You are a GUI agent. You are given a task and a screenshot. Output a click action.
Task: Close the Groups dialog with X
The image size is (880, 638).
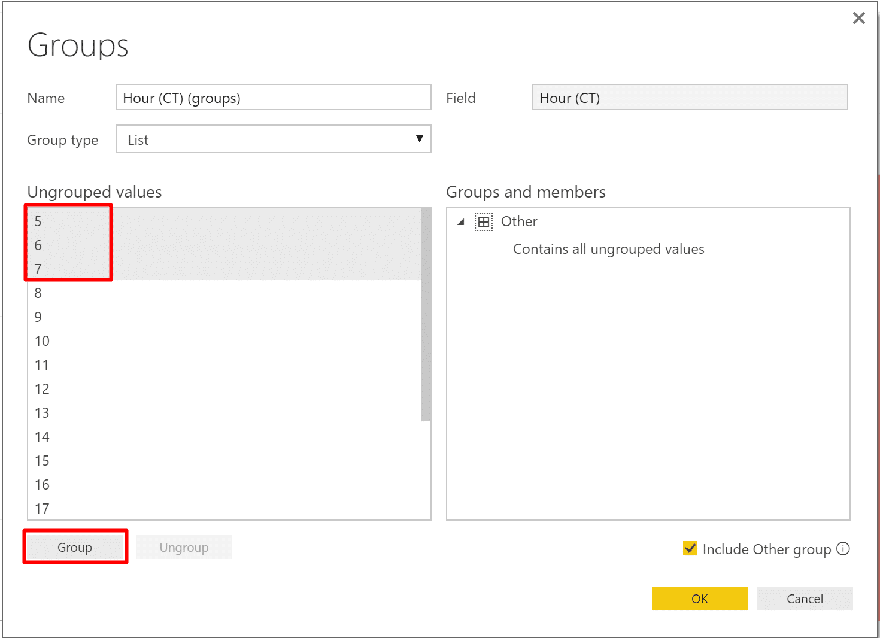click(859, 18)
